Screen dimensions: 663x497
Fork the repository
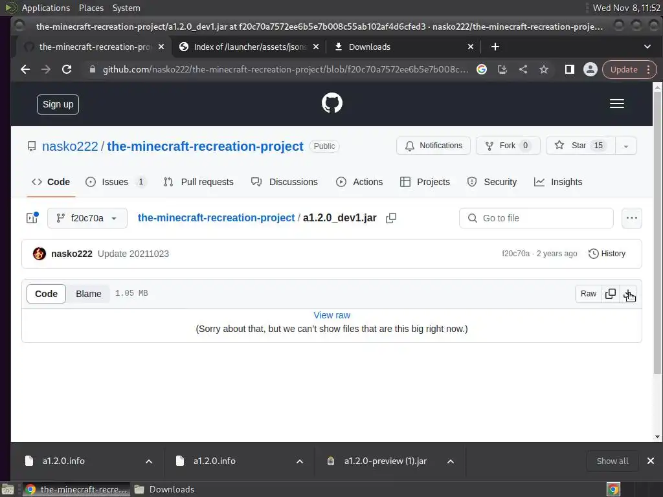[x=508, y=146]
